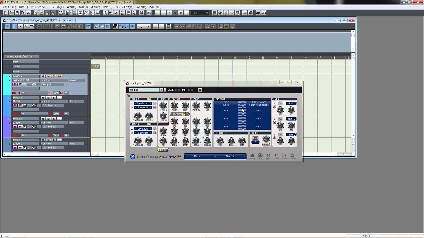Open OSC 2 wave A VintSaw3 selector

pos(143,129)
